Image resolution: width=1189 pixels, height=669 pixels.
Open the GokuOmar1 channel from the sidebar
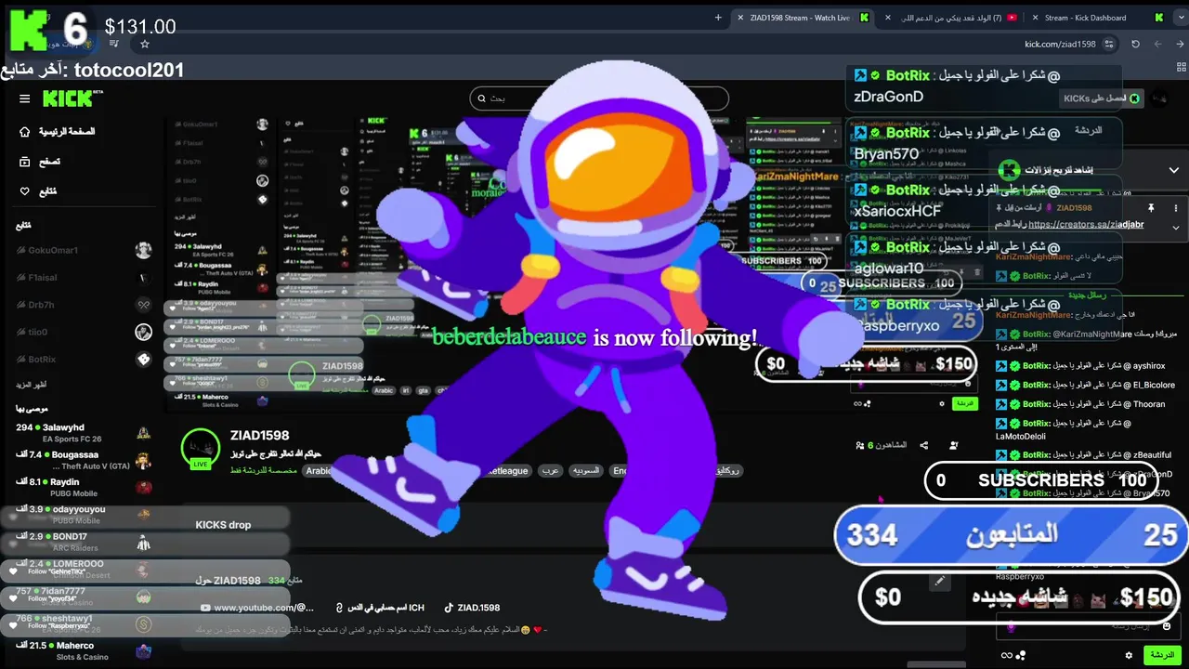tap(84, 250)
